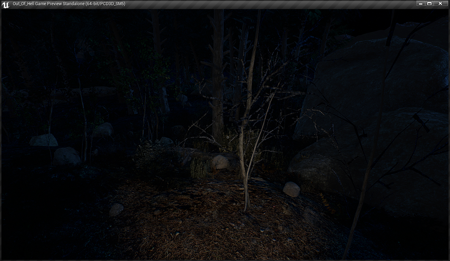Screen dimensions: 450x261
Task: Select the small rock on lower-left ground
Action: pyautogui.click(x=116, y=209)
